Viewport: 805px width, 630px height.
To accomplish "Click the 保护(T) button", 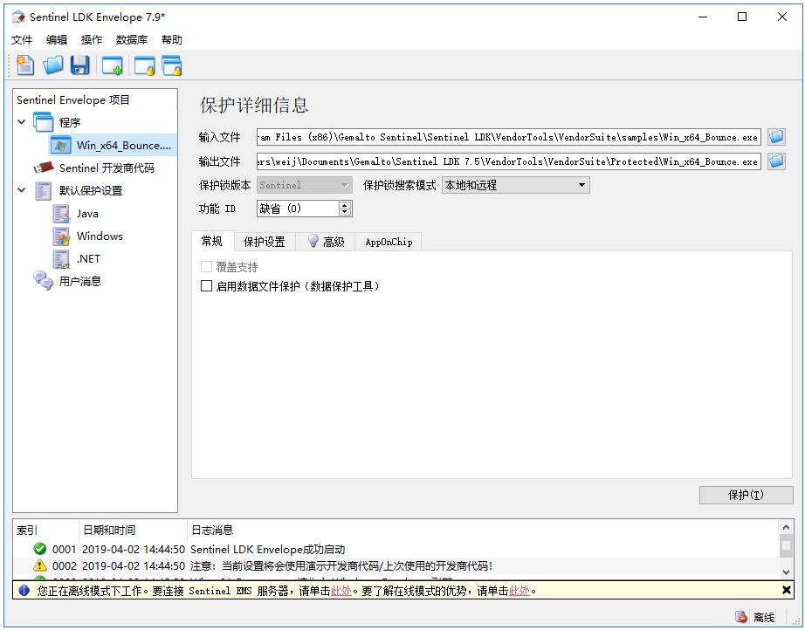I will (745, 495).
